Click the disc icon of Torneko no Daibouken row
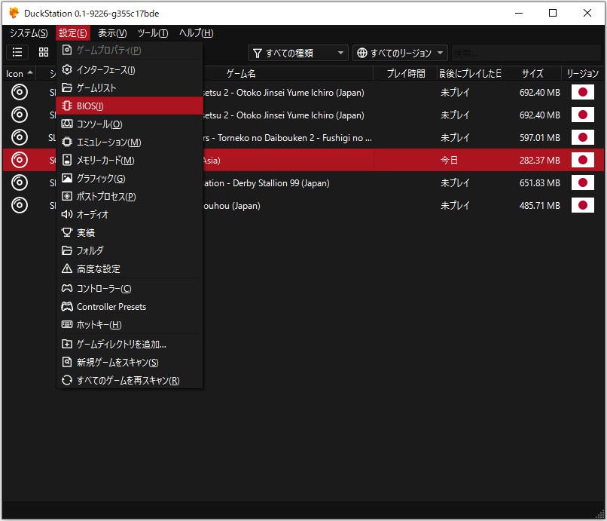The width and height of the screenshot is (607, 521). coord(20,137)
